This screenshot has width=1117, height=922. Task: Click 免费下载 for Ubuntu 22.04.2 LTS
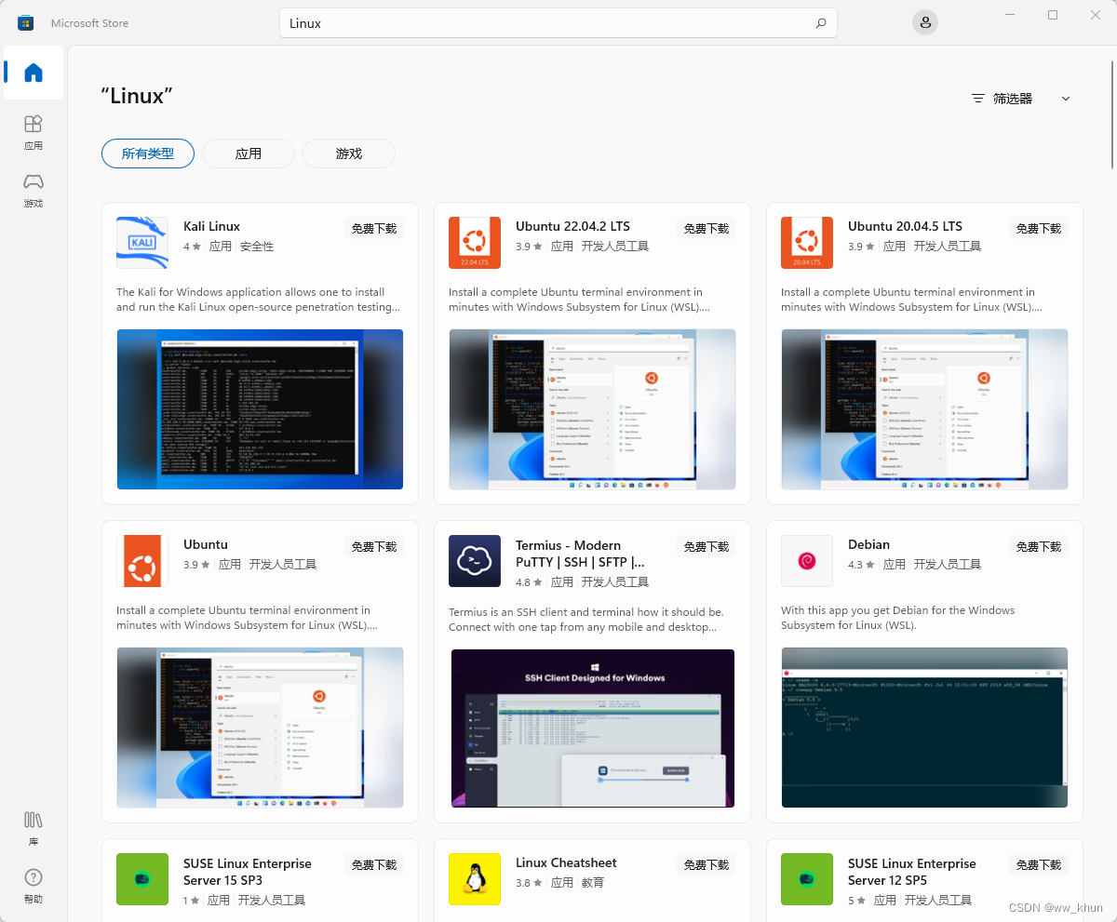point(707,228)
